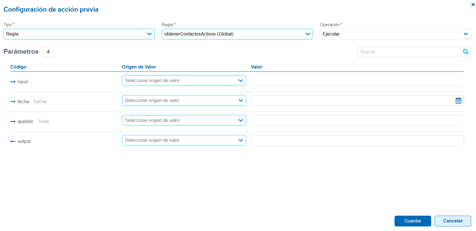The width and height of the screenshot is (476, 231).
Task: Click the Parámetros heading
Action: pyautogui.click(x=21, y=52)
